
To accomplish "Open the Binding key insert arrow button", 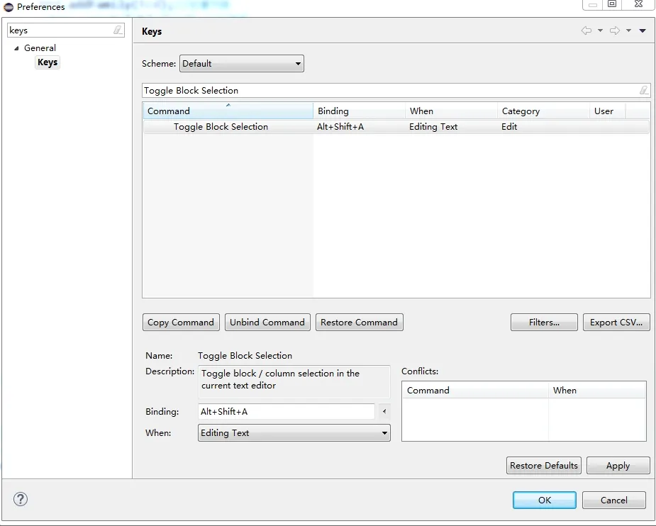I will [384, 411].
